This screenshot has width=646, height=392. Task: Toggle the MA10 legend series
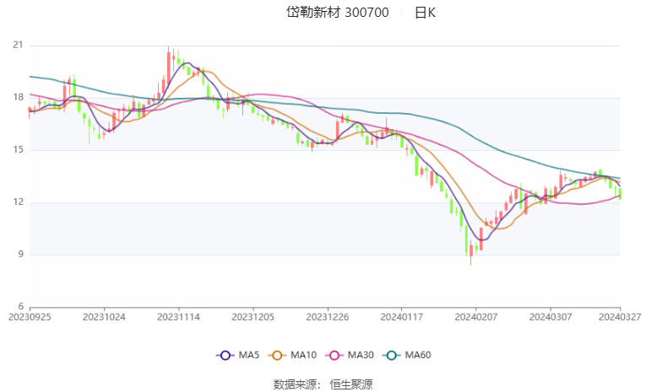tap(292, 355)
